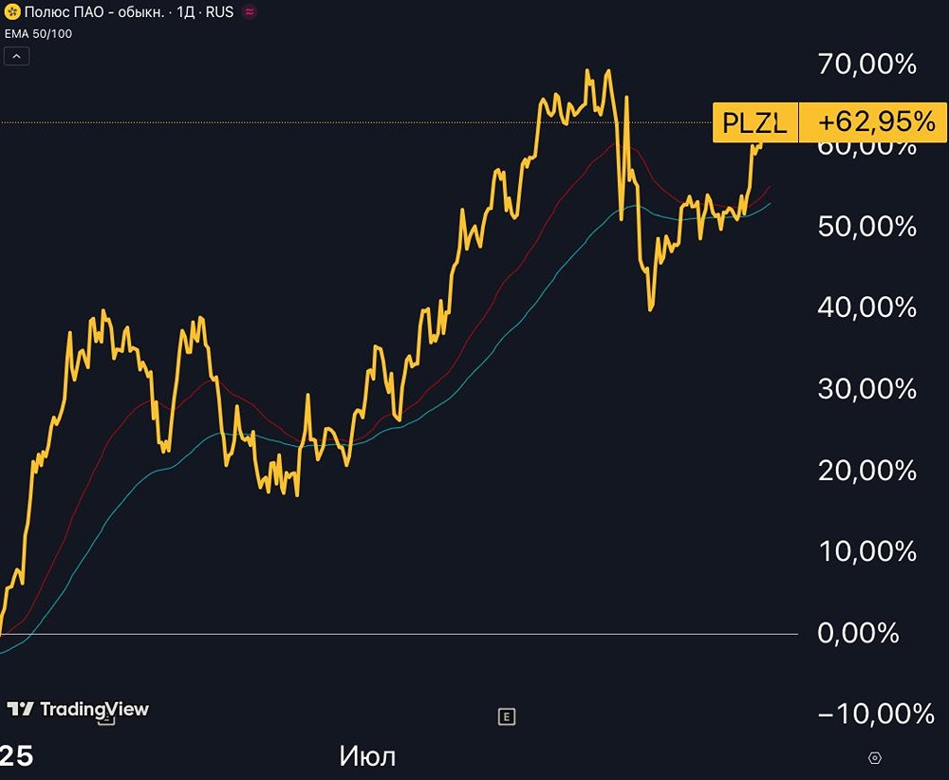
Task: Click the pink delayed-data status icon
Action: (250, 12)
